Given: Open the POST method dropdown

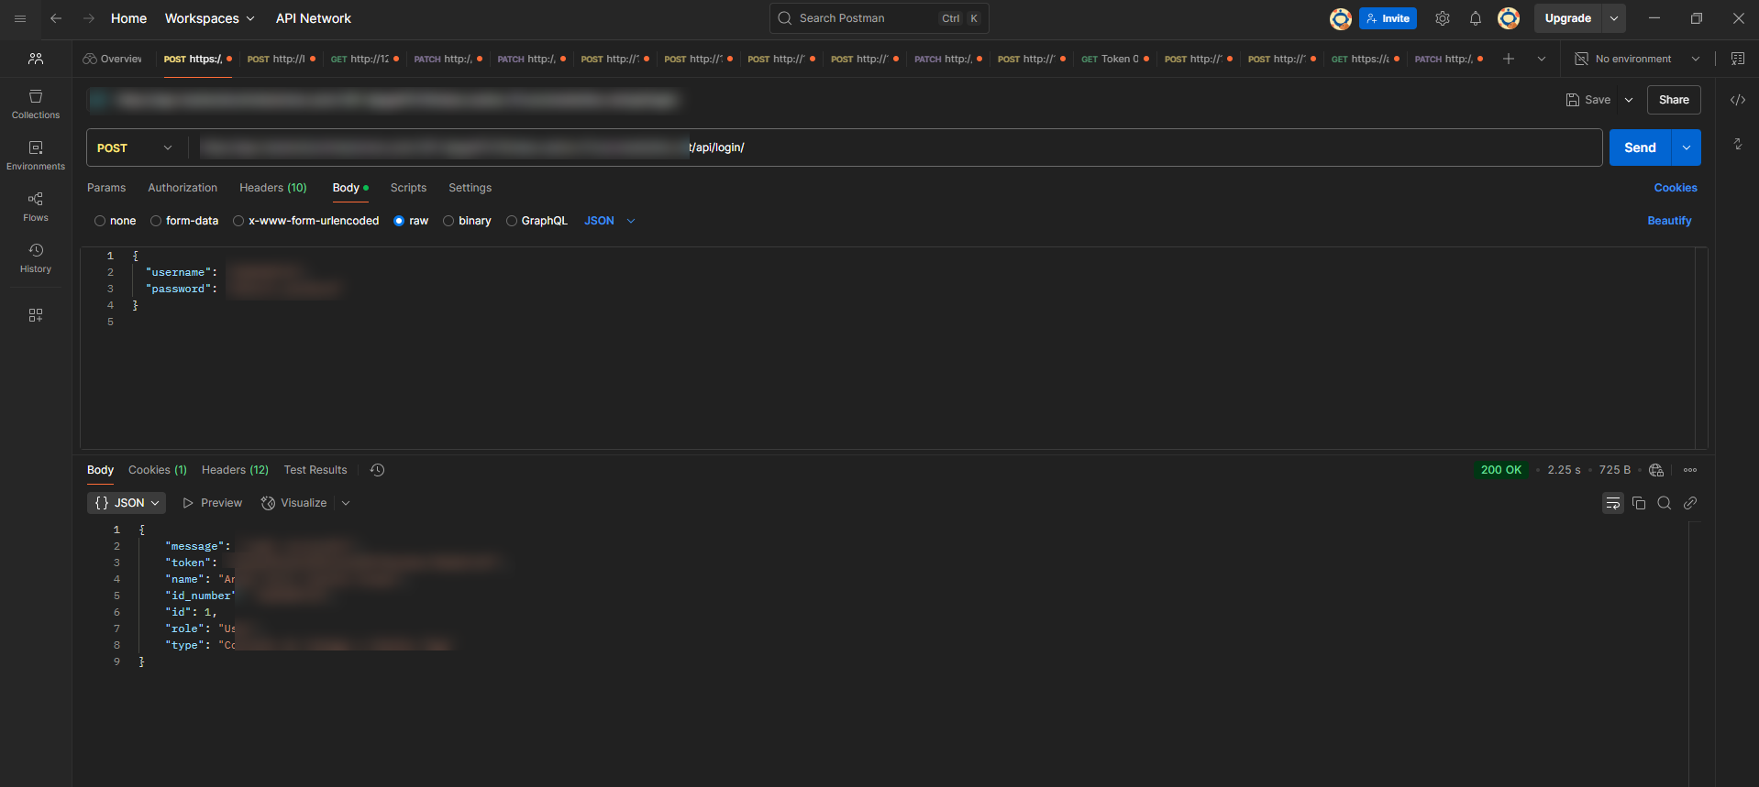Looking at the screenshot, I should point(134,148).
